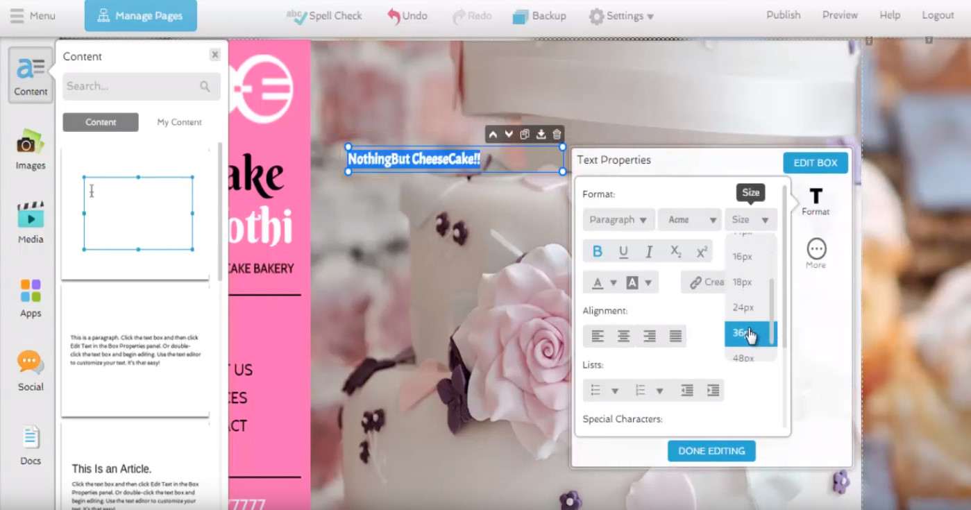Open the text color picker
The height and width of the screenshot is (510, 971).
coord(603,282)
